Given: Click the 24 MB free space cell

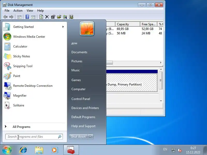Looking at the screenshot, I should [146, 33].
